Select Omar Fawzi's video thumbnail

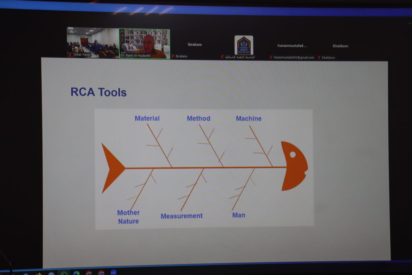93,43
